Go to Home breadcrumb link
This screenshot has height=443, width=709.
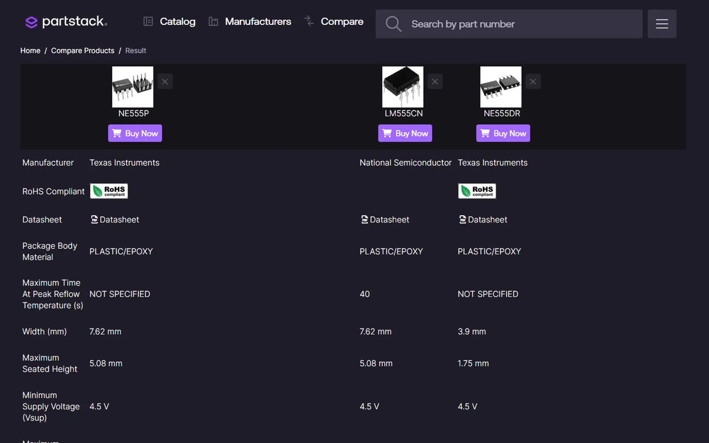(30, 51)
